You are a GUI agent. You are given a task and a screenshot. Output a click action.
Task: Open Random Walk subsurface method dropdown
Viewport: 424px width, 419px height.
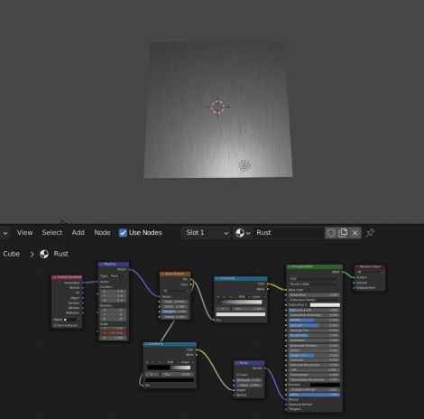tap(314, 284)
